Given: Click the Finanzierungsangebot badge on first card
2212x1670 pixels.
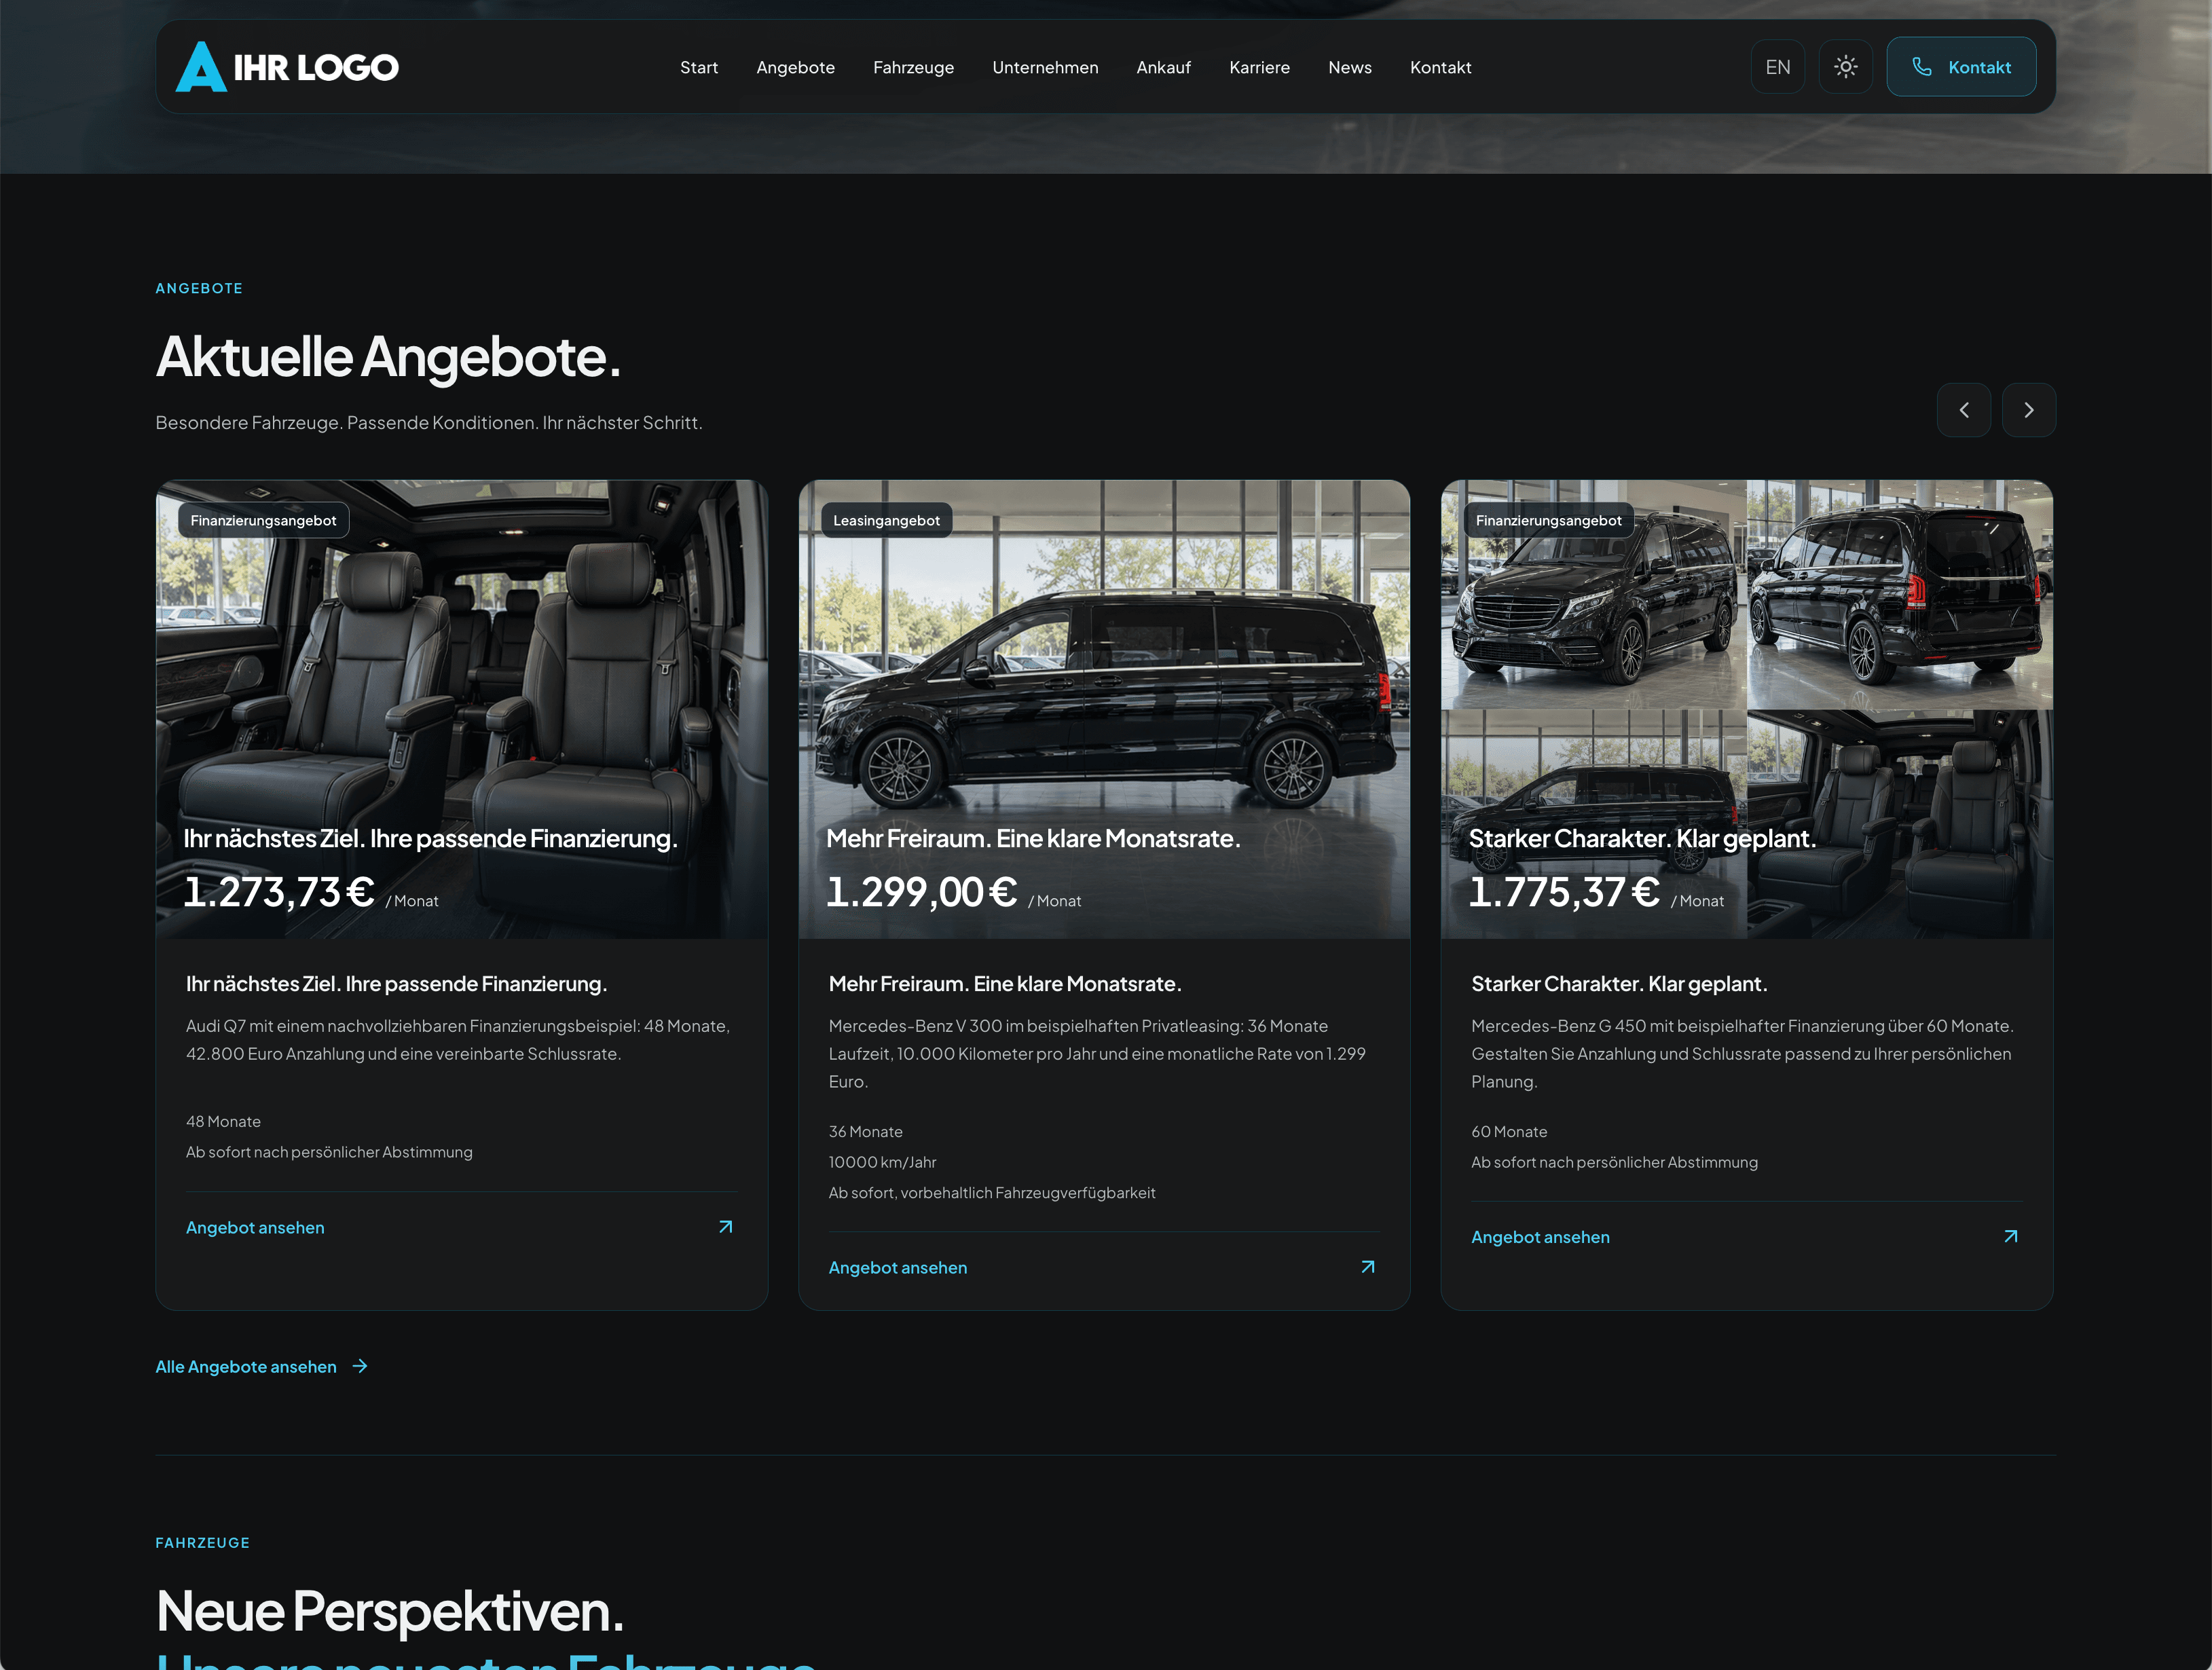Looking at the screenshot, I should tap(263, 520).
